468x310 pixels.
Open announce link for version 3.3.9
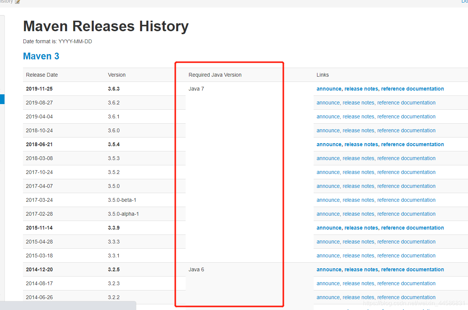tap(329, 228)
